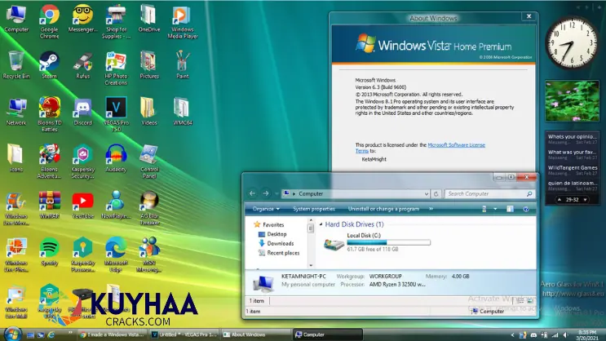Launch WinRAR desktop icon
Viewport: 606px width, 341px height.
(x=49, y=201)
